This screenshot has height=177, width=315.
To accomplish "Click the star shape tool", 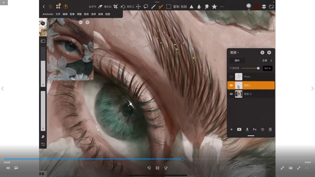I will click(214, 6).
